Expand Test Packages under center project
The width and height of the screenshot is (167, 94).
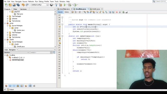(8, 33)
